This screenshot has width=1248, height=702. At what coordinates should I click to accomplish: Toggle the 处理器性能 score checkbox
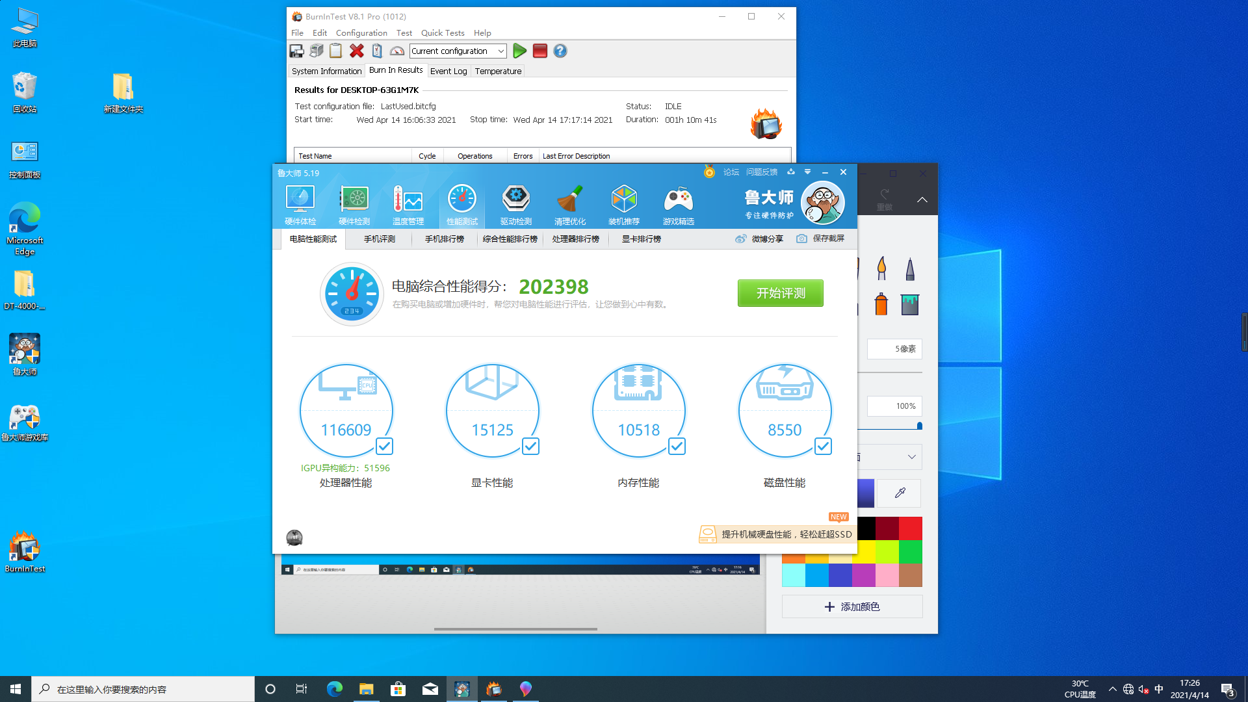pos(384,447)
